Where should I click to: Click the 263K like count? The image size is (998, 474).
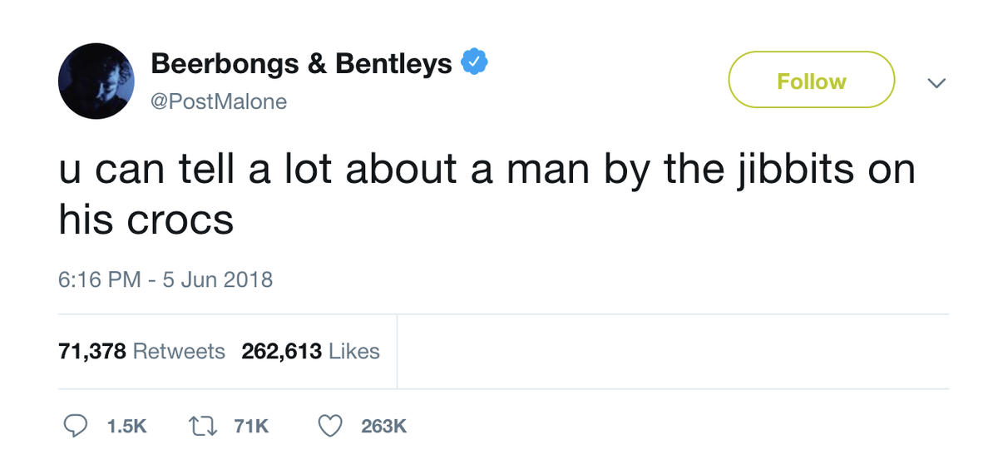383,427
